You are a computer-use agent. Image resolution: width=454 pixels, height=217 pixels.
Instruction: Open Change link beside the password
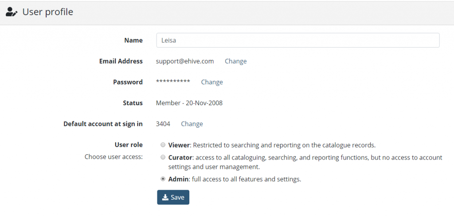212,82
